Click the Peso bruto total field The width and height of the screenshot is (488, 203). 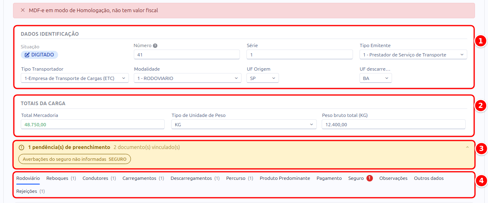click(x=394, y=125)
